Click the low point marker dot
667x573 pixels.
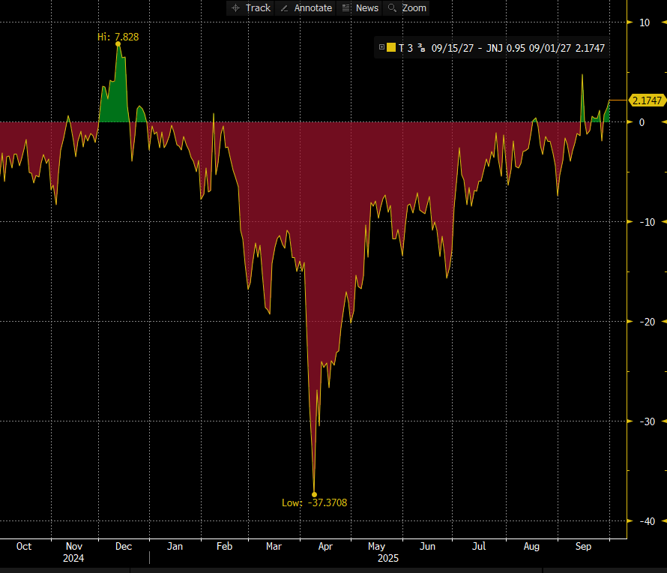(314, 495)
